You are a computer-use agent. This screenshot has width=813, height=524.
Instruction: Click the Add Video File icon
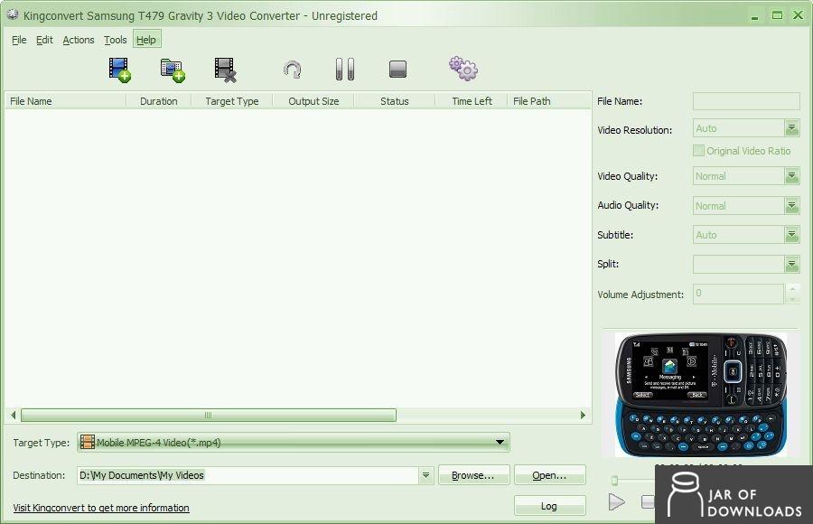[120, 70]
